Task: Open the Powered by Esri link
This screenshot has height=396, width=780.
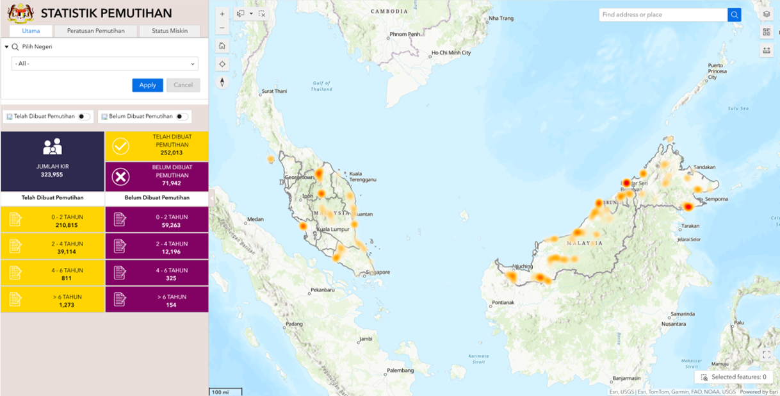Action: point(760,392)
